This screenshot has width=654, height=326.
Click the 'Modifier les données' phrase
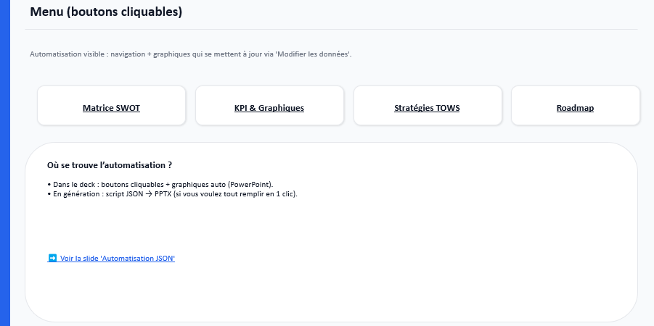point(314,54)
